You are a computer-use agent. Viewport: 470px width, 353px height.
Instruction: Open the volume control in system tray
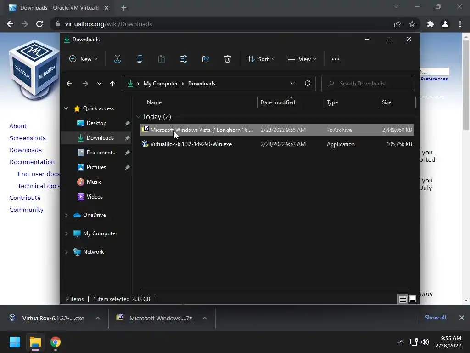[425, 342]
